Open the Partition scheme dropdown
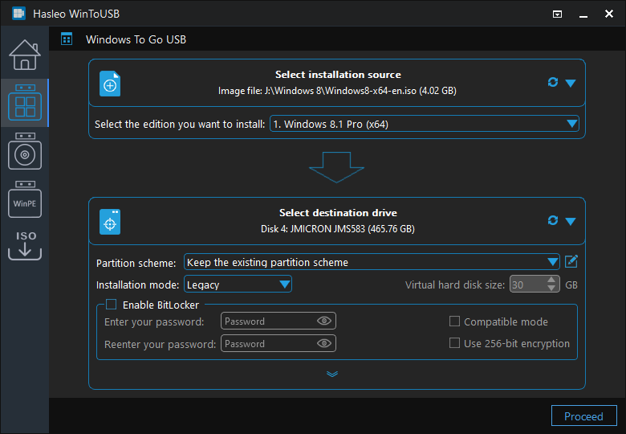The height and width of the screenshot is (434, 626). (x=372, y=262)
